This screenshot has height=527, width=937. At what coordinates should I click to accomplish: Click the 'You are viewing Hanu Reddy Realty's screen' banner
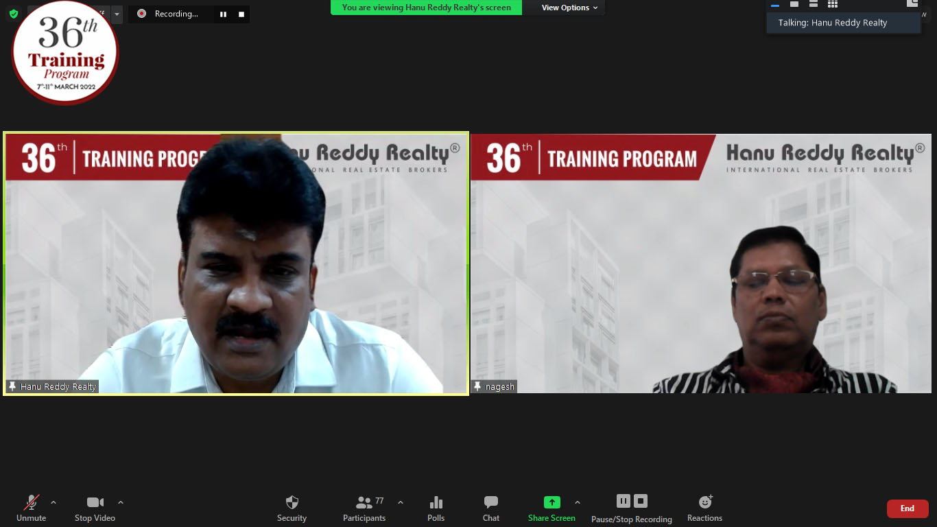(x=426, y=8)
